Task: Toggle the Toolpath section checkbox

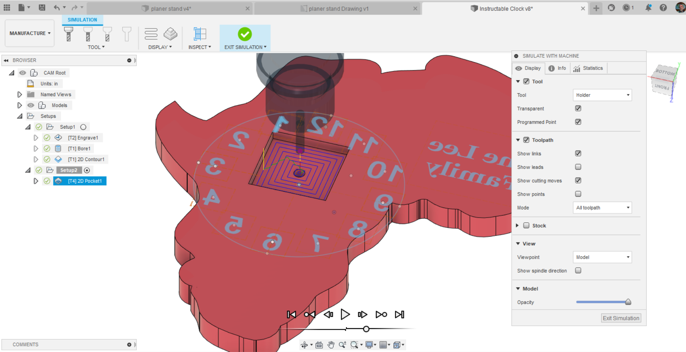Action: (x=526, y=140)
